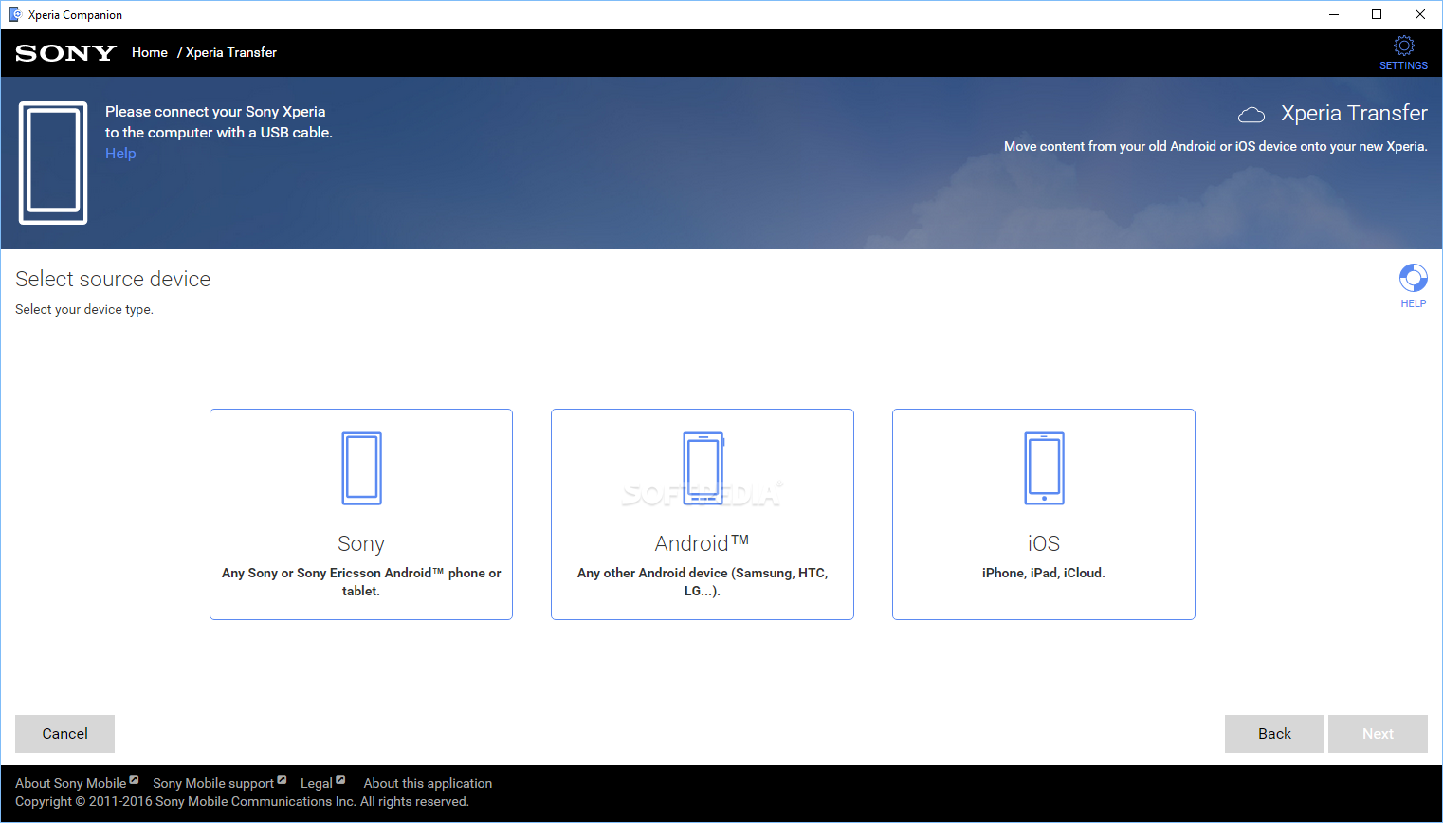Screen dimensions: 1443x823
Task: Choose "iPhone, iPad, iCloud." description
Action: 1044,573
